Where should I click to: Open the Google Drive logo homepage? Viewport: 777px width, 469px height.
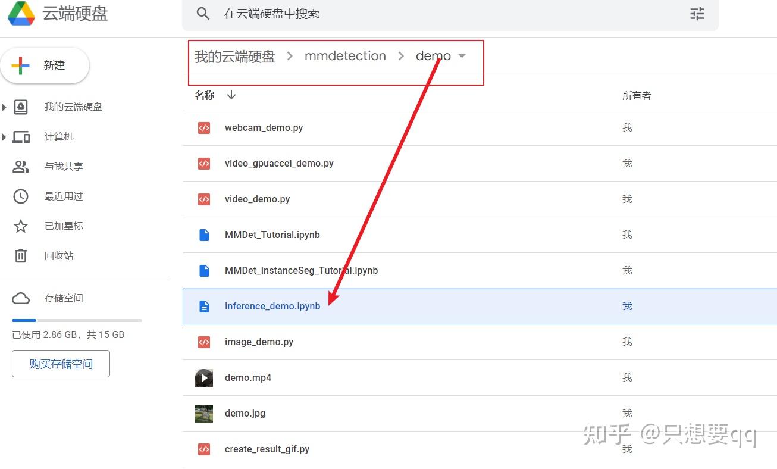22,13
